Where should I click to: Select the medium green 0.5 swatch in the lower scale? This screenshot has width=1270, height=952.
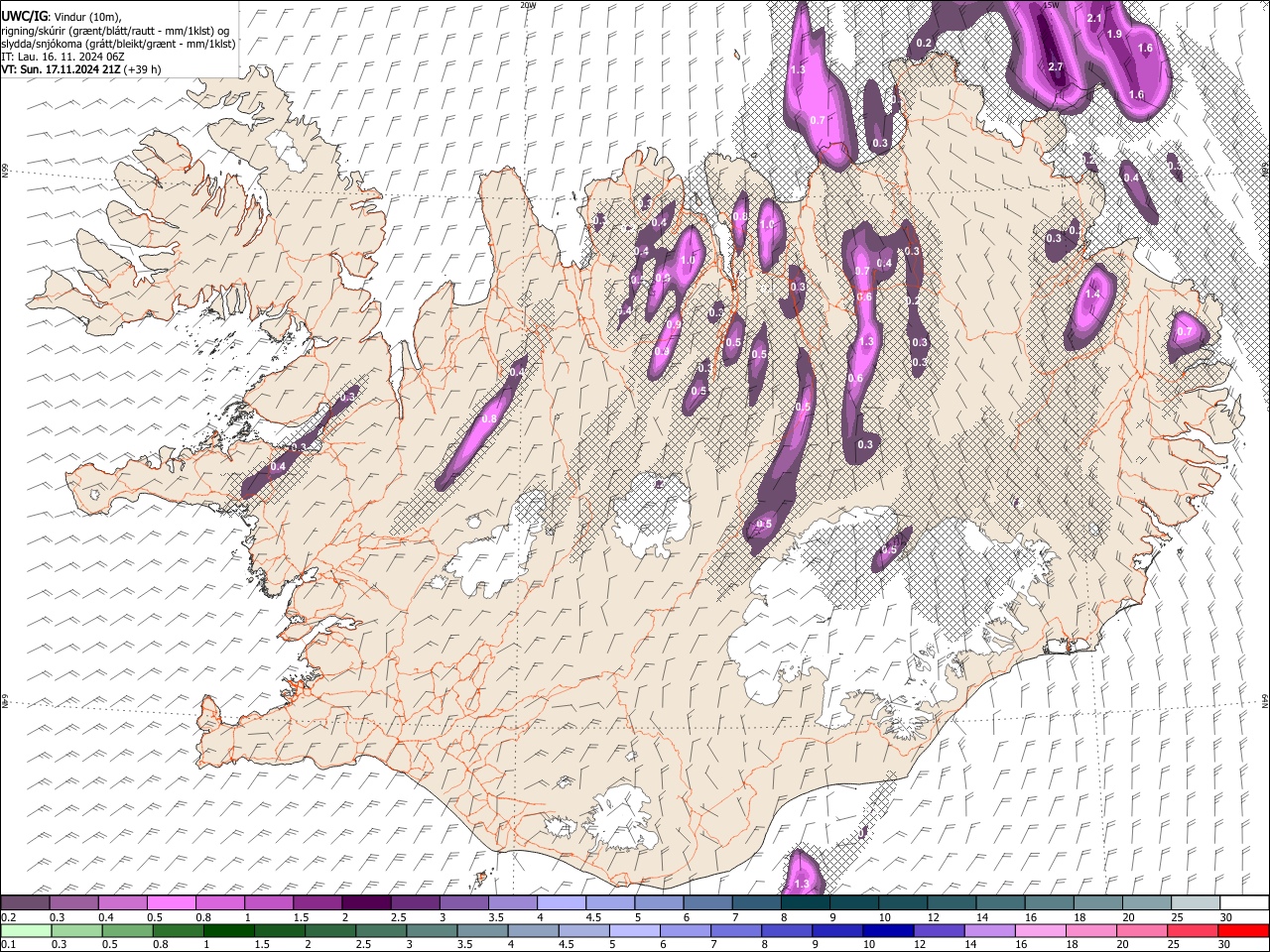coord(128,931)
